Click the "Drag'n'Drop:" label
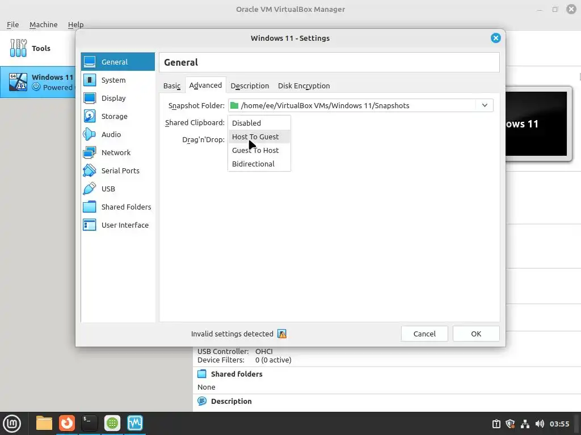 pyautogui.click(x=204, y=139)
